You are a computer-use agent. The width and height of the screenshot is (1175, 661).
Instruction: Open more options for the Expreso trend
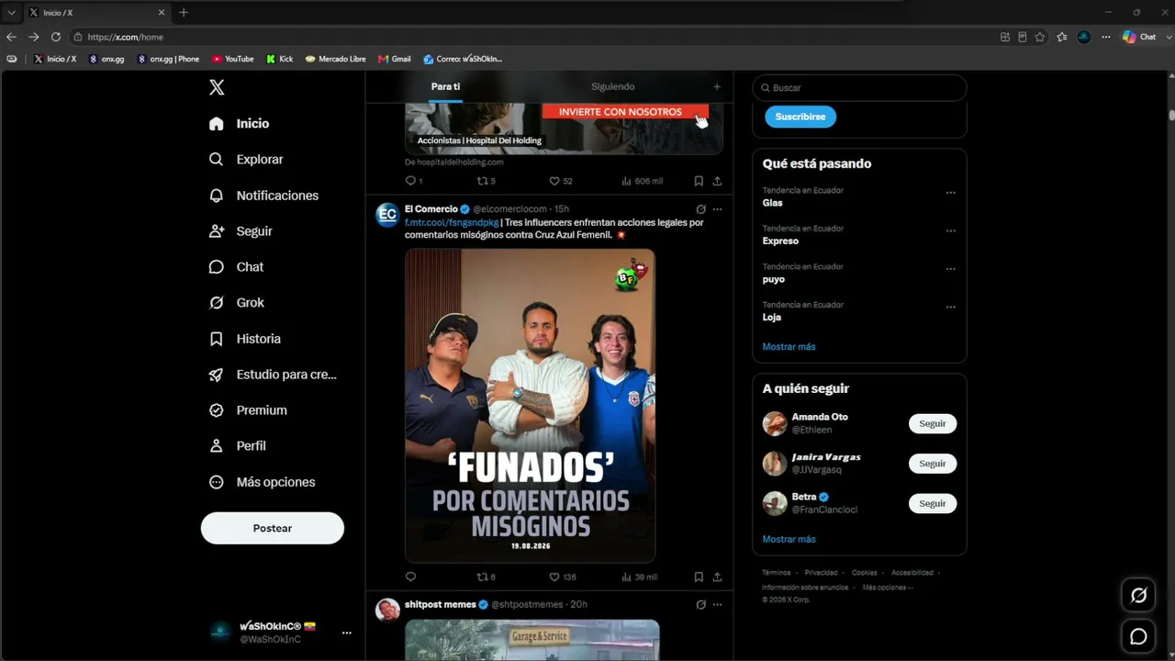pos(951,230)
